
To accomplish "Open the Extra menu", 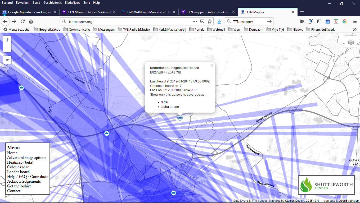I will (87, 3).
